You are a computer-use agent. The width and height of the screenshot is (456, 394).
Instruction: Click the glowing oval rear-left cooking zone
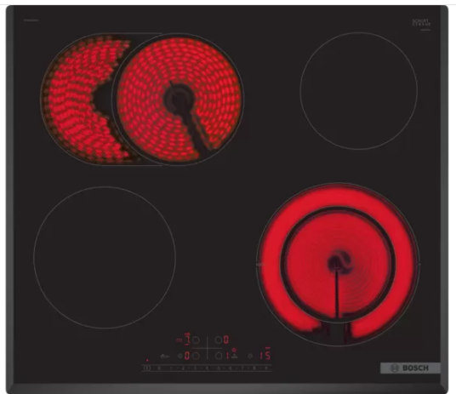(142, 100)
